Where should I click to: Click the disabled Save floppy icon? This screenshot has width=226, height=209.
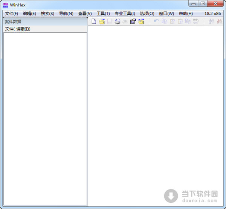110,21
